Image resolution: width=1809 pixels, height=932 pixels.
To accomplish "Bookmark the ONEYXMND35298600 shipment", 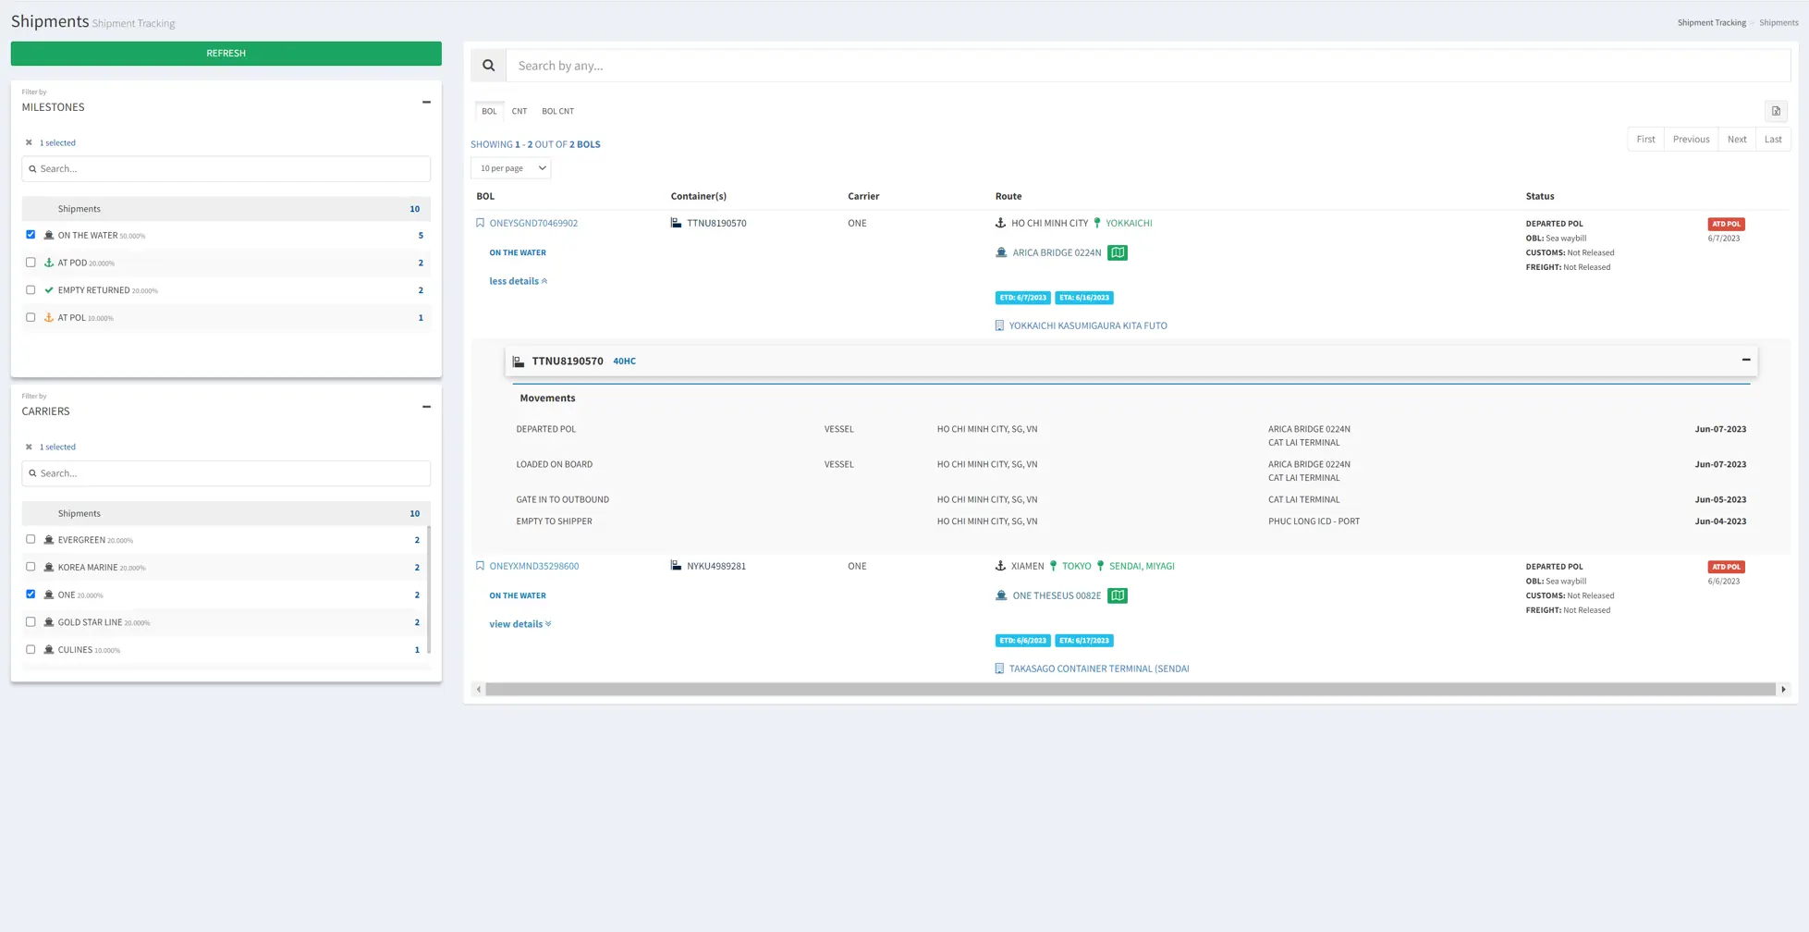I will point(480,566).
